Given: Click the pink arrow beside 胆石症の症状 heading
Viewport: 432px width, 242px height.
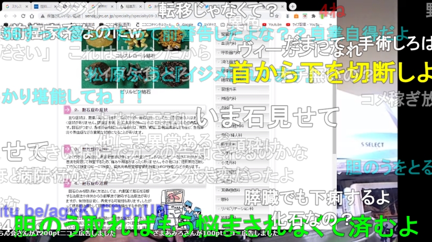Looking at the screenshot, I should tap(67, 110).
